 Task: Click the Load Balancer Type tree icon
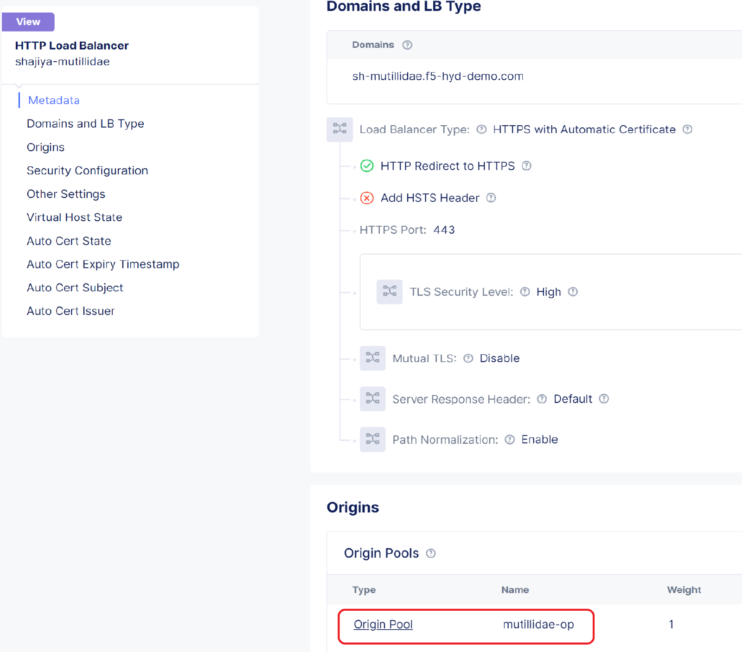click(x=339, y=129)
